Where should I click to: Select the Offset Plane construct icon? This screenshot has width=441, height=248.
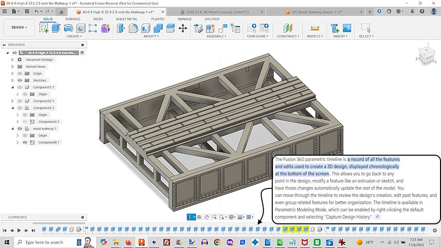coord(288,29)
